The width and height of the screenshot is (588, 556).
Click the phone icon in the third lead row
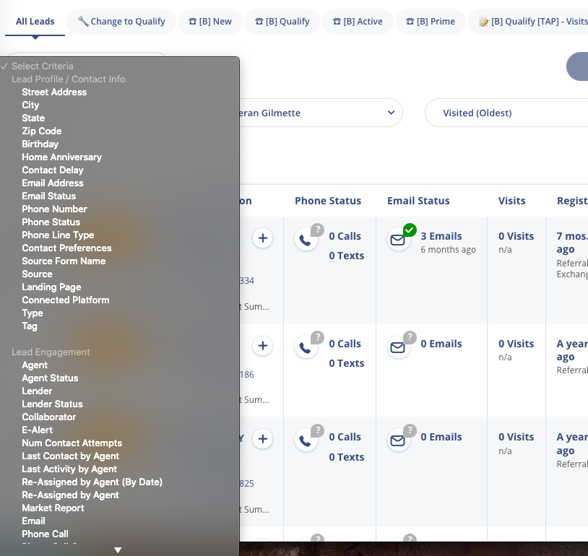click(306, 441)
